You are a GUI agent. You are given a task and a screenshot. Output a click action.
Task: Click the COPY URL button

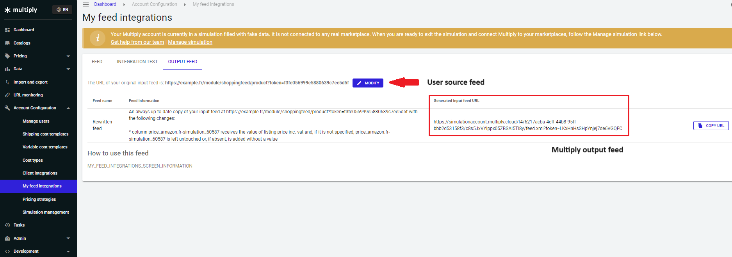711,125
